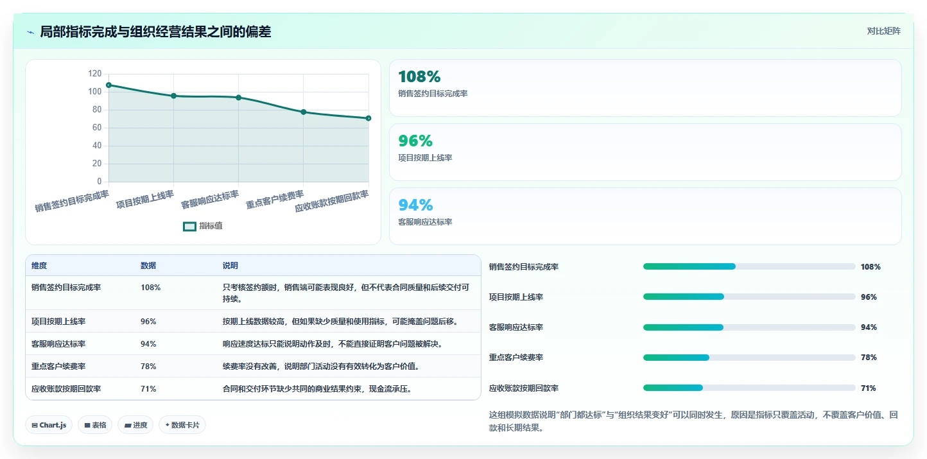Image resolution: width=927 pixels, height=459 pixels.
Task: Select table cell 应收账款按期回款率
Action: coord(66,388)
